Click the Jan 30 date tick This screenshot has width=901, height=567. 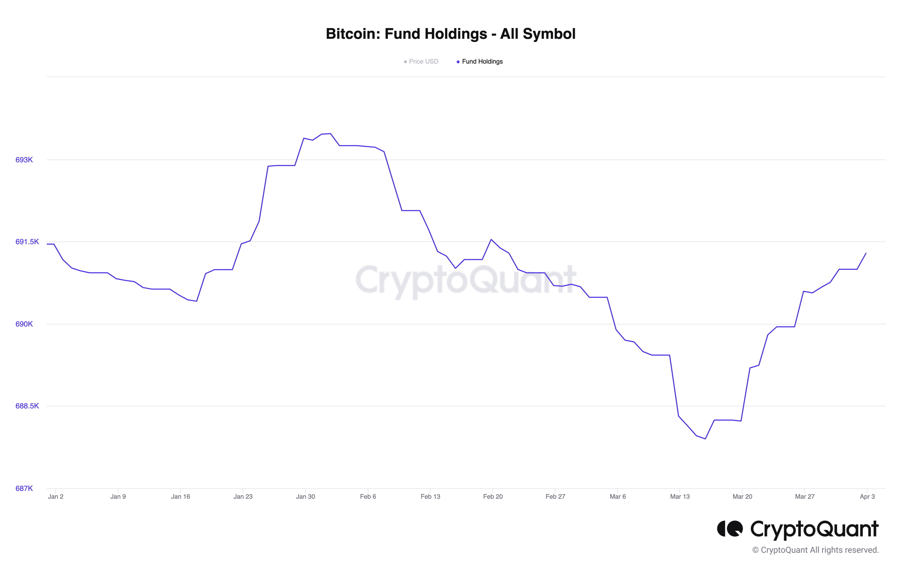coord(305,496)
